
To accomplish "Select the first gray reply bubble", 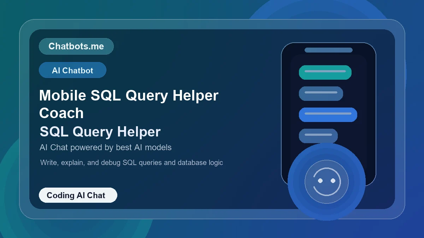I will pyautogui.click(x=321, y=93).
